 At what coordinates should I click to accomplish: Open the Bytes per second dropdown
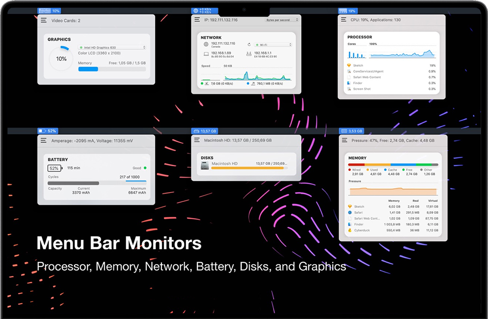282,20
